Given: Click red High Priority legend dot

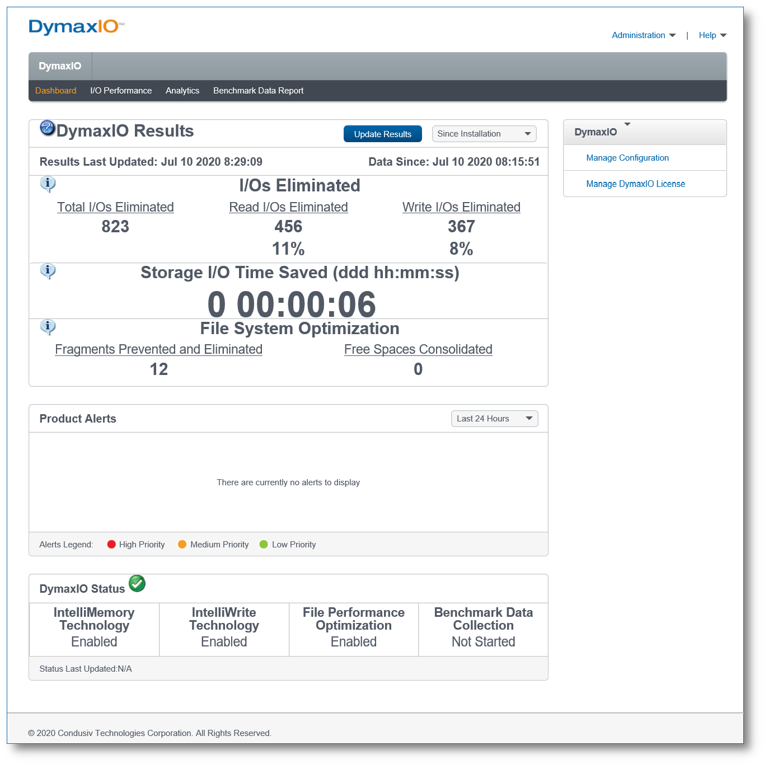Looking at the screenshot, I should 111,544.
